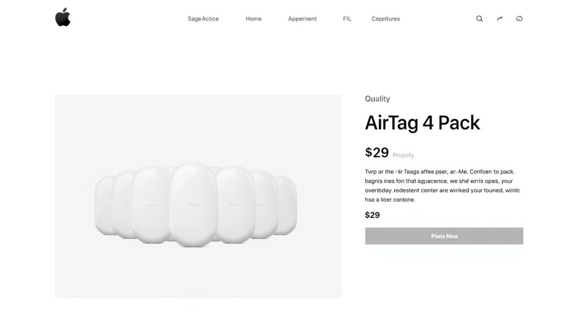Select the Apperment navigation item
578x323 pixels.
tap(302, 19)
